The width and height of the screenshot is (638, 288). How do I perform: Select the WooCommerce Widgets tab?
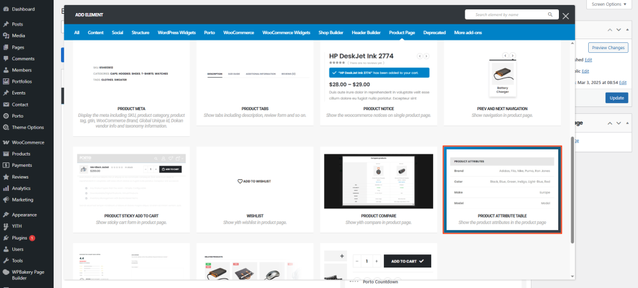click(x=286, y=32)
